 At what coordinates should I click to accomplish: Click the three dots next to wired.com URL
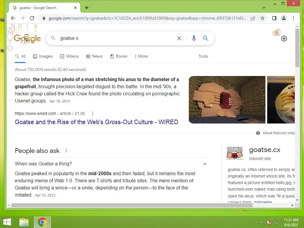93,113
